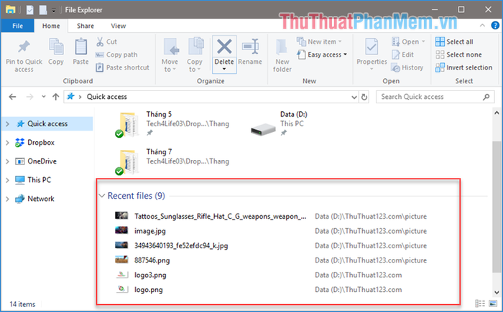
Task: Open the Delete options dropdown arrow
Action: tap(224, 69)
